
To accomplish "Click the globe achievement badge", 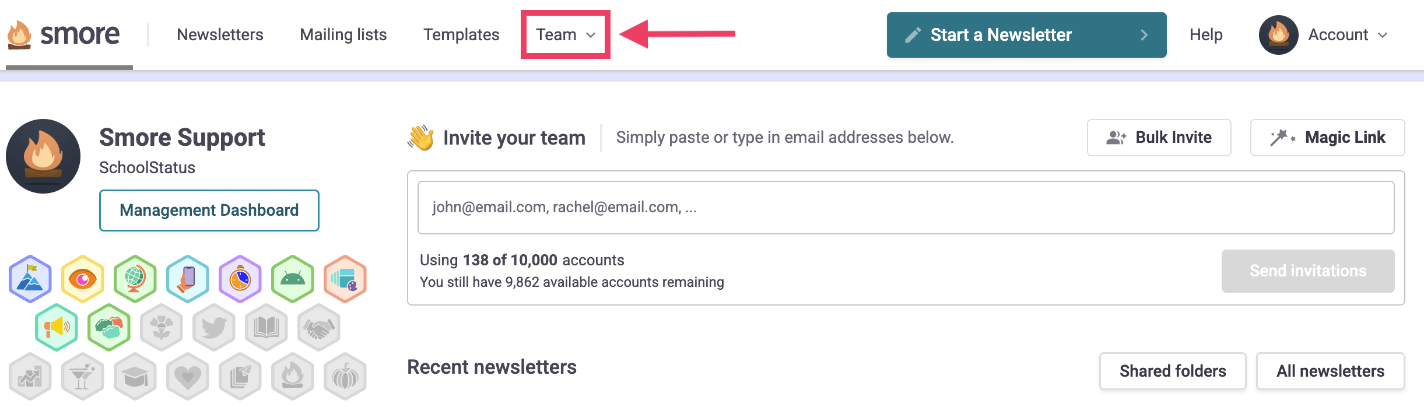I will (135, 279).
